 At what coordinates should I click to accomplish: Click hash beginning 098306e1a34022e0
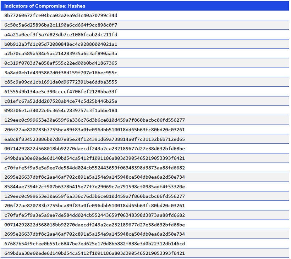pos(61,111)
